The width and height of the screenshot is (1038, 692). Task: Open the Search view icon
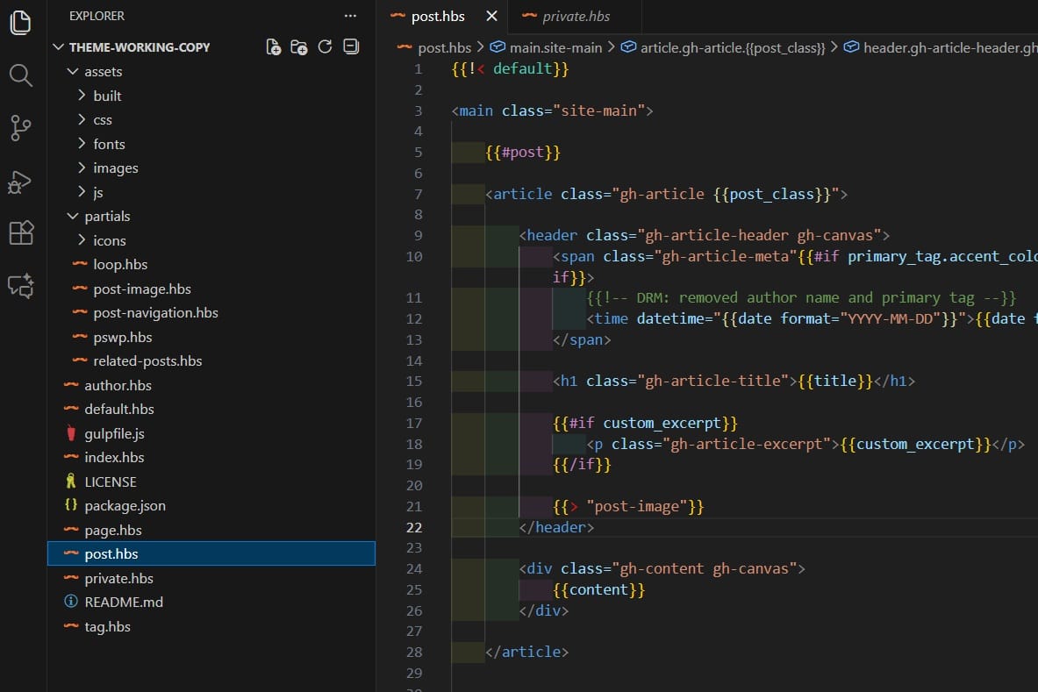[x=21, y=75]
